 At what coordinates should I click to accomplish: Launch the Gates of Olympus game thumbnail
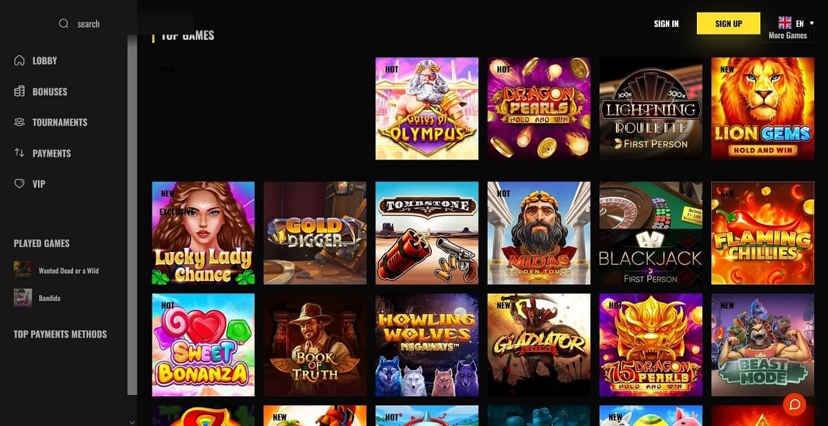point(426,108)
